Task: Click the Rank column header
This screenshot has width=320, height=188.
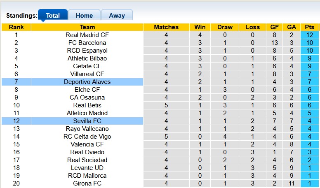Action: coord(16,27)
